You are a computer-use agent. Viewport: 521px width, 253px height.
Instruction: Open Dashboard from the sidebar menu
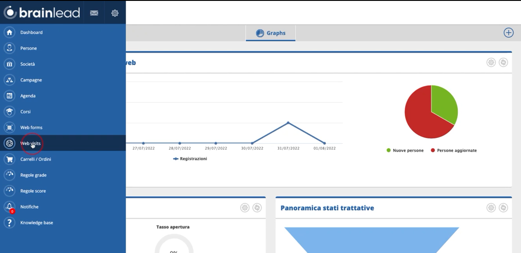31,32
